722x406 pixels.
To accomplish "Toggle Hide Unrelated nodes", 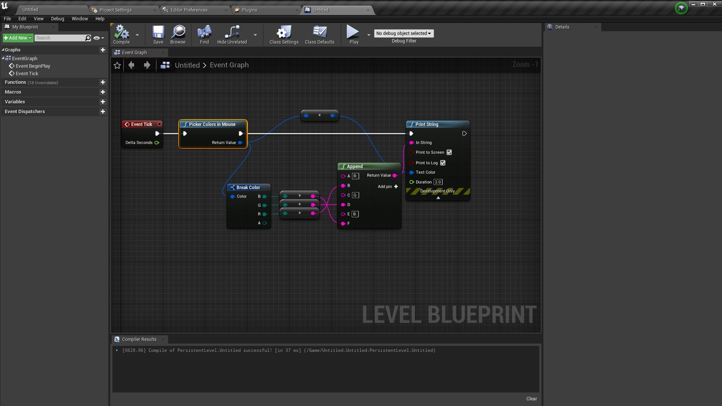I will coord(232,34).
